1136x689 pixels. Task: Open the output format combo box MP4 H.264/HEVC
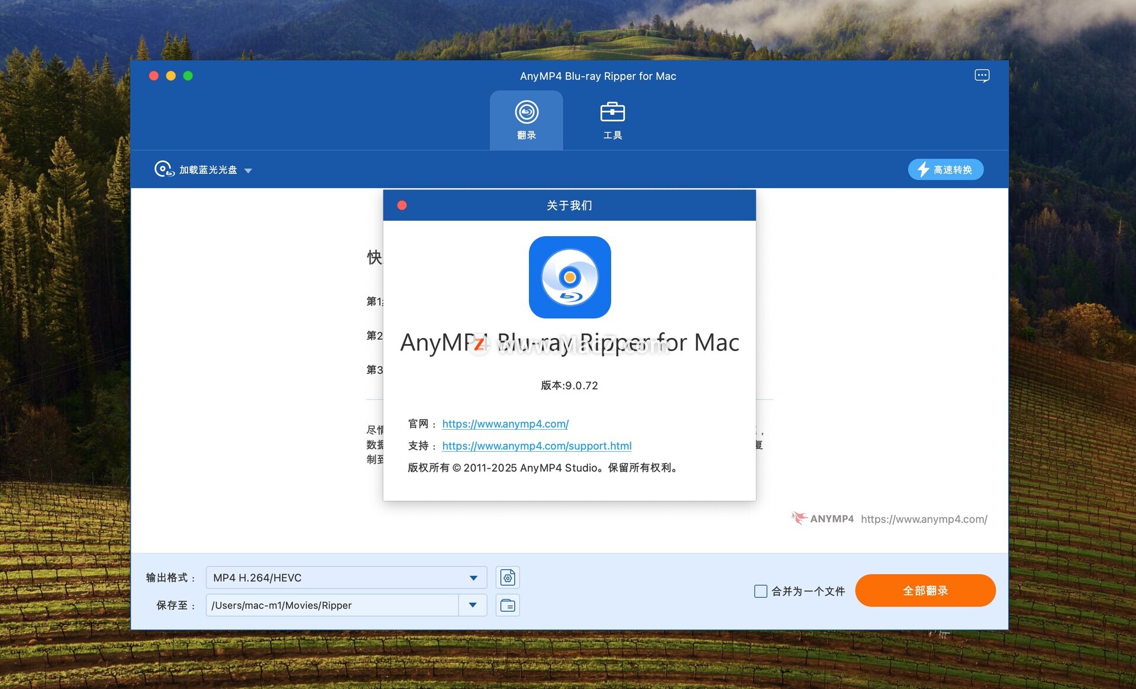(346, 578)
